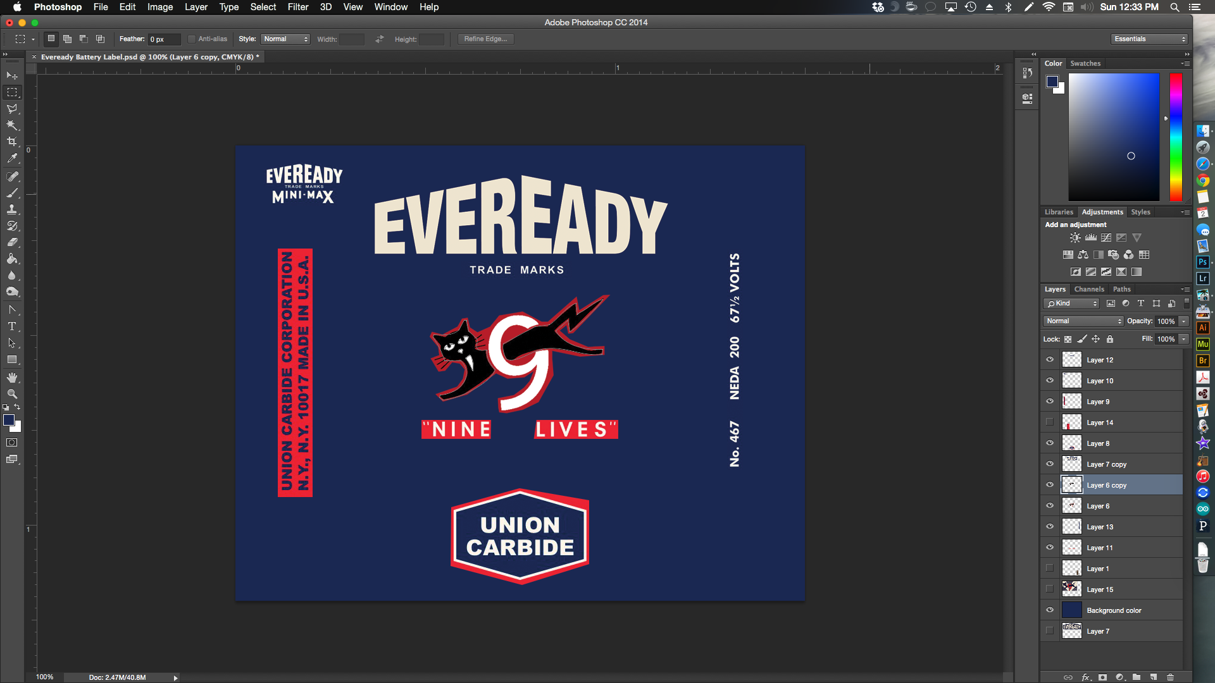Select the Magic Wand tool
This screenshot has width=1215, height=683.
coord(12,125)
